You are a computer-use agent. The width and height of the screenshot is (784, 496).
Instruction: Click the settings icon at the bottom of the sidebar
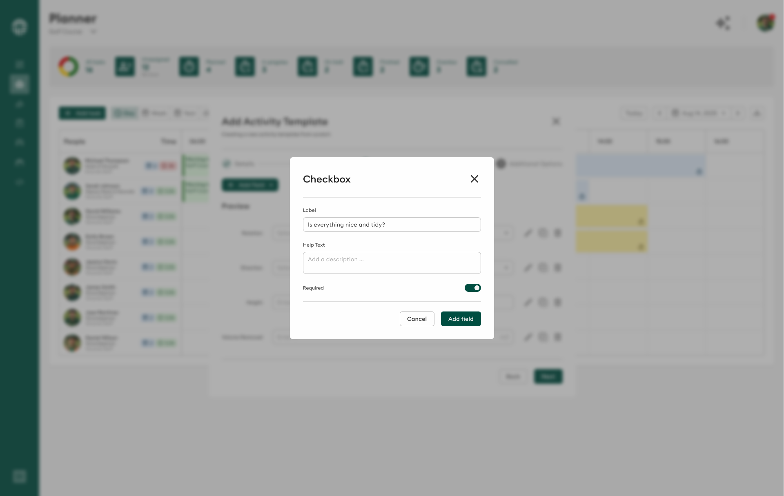[x=19, y=476]
